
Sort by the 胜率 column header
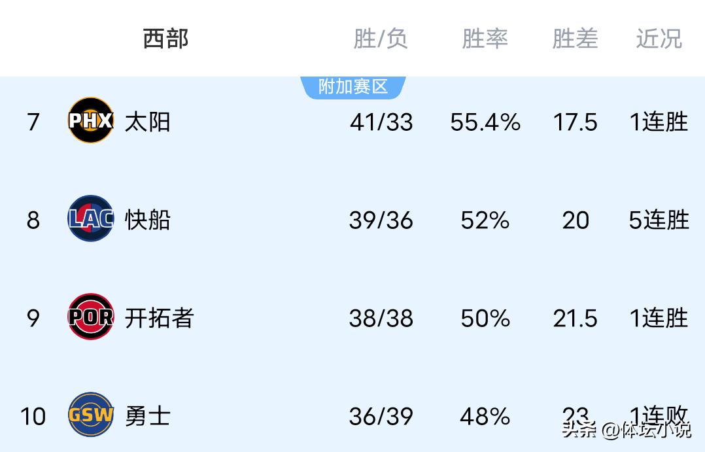[x=485, y=39]
